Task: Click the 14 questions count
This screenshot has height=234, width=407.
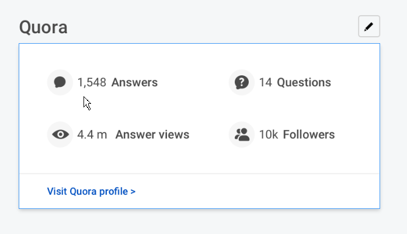Action: pyautogui.click(x=266, y=82)
